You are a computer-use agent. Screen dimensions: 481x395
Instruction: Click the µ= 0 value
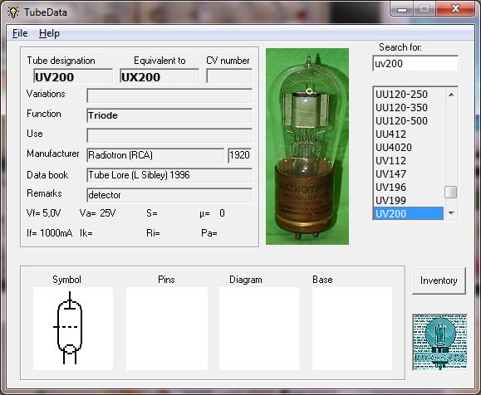pos(212,213)
